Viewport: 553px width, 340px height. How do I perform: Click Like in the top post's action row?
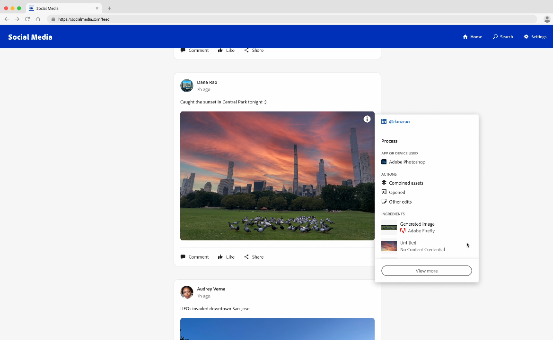tap(226, 51)
